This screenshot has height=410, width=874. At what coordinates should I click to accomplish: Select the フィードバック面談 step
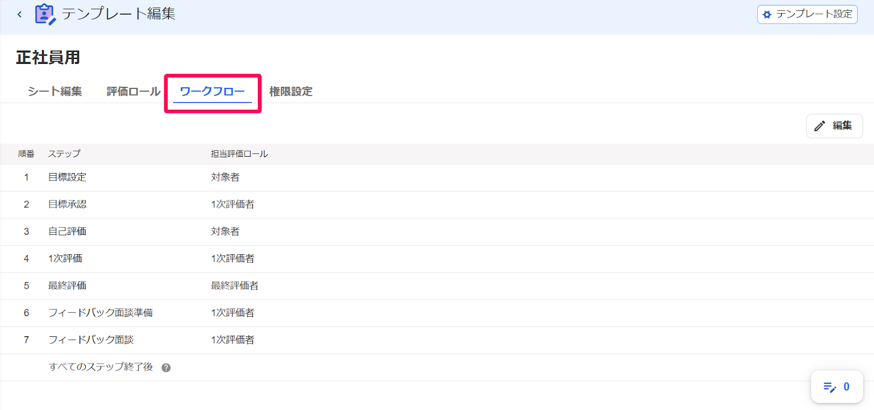click(x=91, y=340)
